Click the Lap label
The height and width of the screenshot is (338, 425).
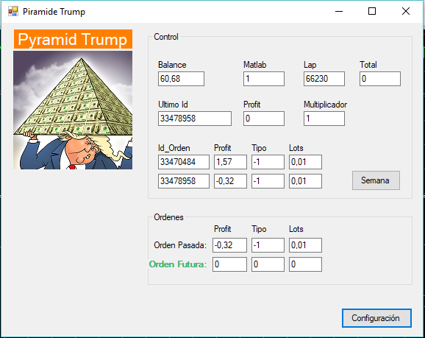310,65
